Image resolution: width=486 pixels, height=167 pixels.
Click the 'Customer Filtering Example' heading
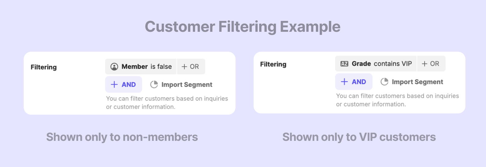click(x=243, y=27)
